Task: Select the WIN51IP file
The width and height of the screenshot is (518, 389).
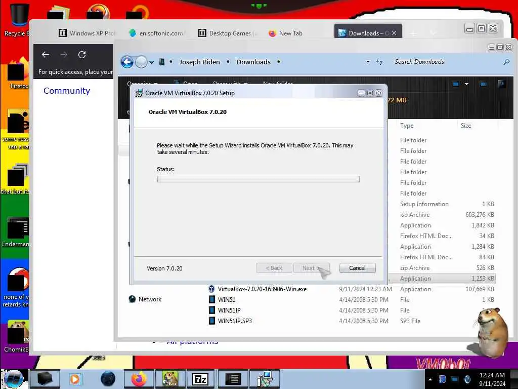Action: pyautogui.click(x=229, y=310)
